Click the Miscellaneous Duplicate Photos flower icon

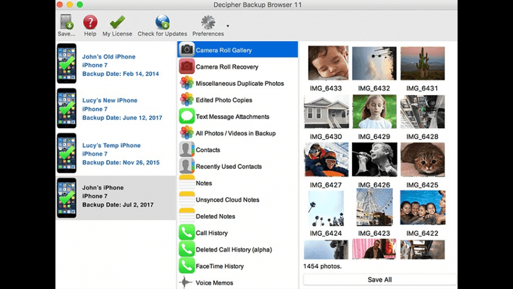click(x=187, y=83)
